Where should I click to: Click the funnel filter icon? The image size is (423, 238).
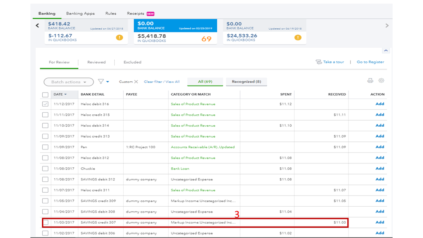click(101, 81)
